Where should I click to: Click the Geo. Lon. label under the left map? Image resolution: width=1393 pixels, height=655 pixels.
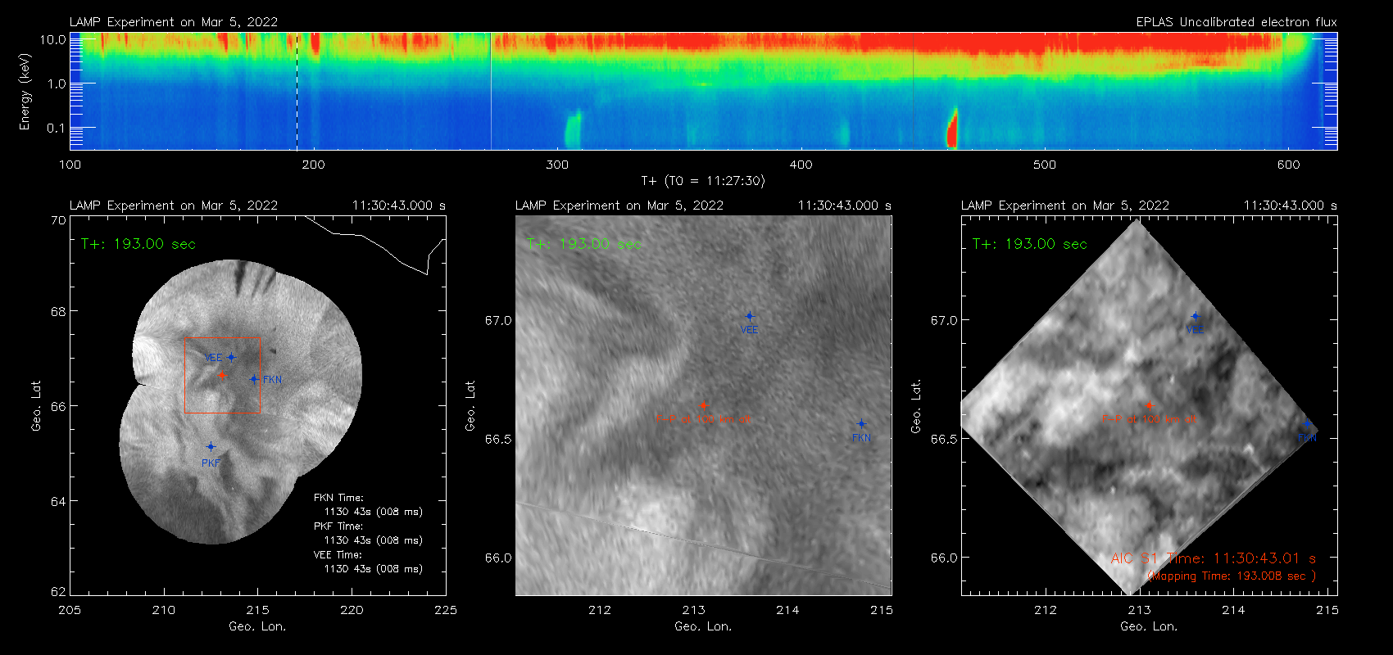tap(257, 626)
